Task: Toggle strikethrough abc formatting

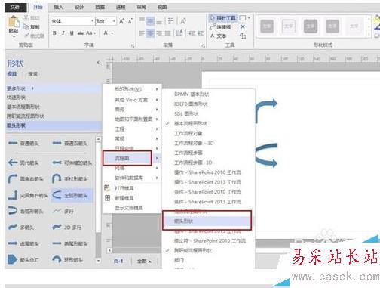Action: 81,33
